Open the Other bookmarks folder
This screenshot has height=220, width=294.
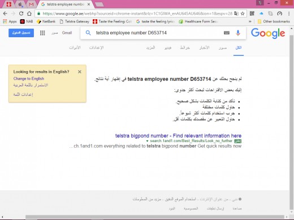[x=274, y=21]
